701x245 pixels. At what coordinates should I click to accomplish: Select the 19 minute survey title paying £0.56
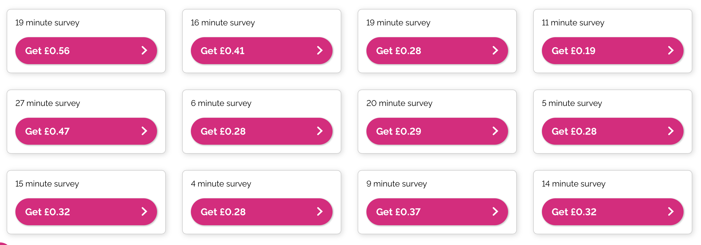47,23
